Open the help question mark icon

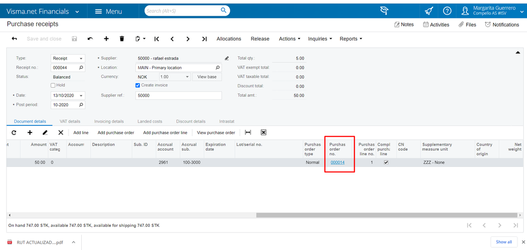[x=447, y=11]
